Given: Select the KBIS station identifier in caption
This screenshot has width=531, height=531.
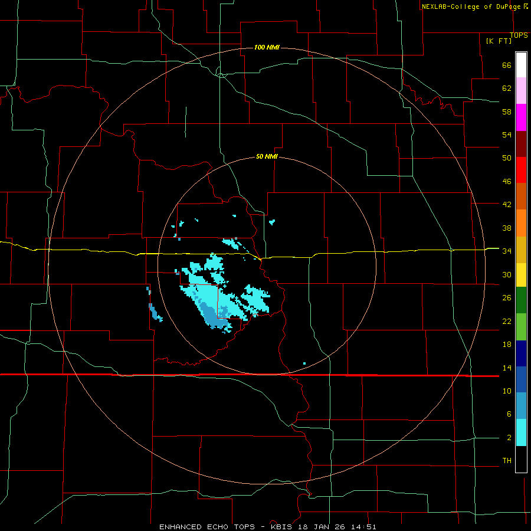Looking at the screenshot, I should (283, 527).
